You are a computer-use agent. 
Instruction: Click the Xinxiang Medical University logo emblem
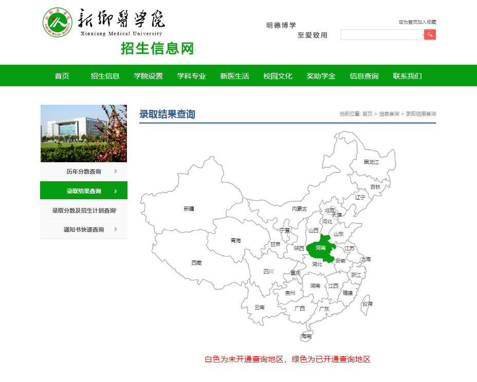click(x=58, y=23)
